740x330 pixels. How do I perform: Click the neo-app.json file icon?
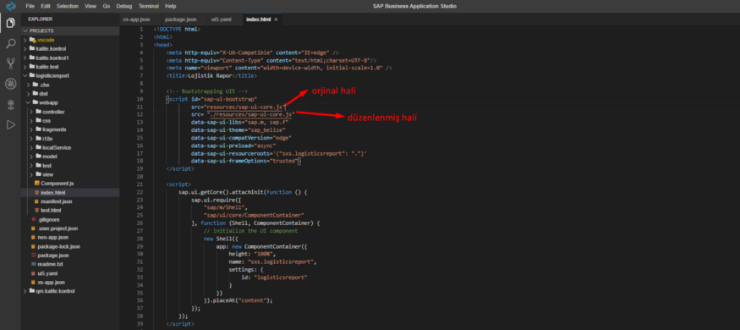34,237
